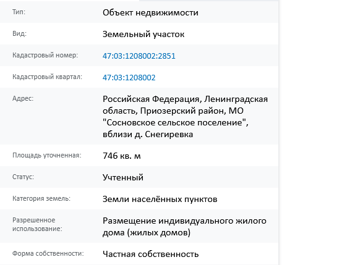Click the "Форма собственности:" label
Screen dimensions: 355x265
coord(48,253)
